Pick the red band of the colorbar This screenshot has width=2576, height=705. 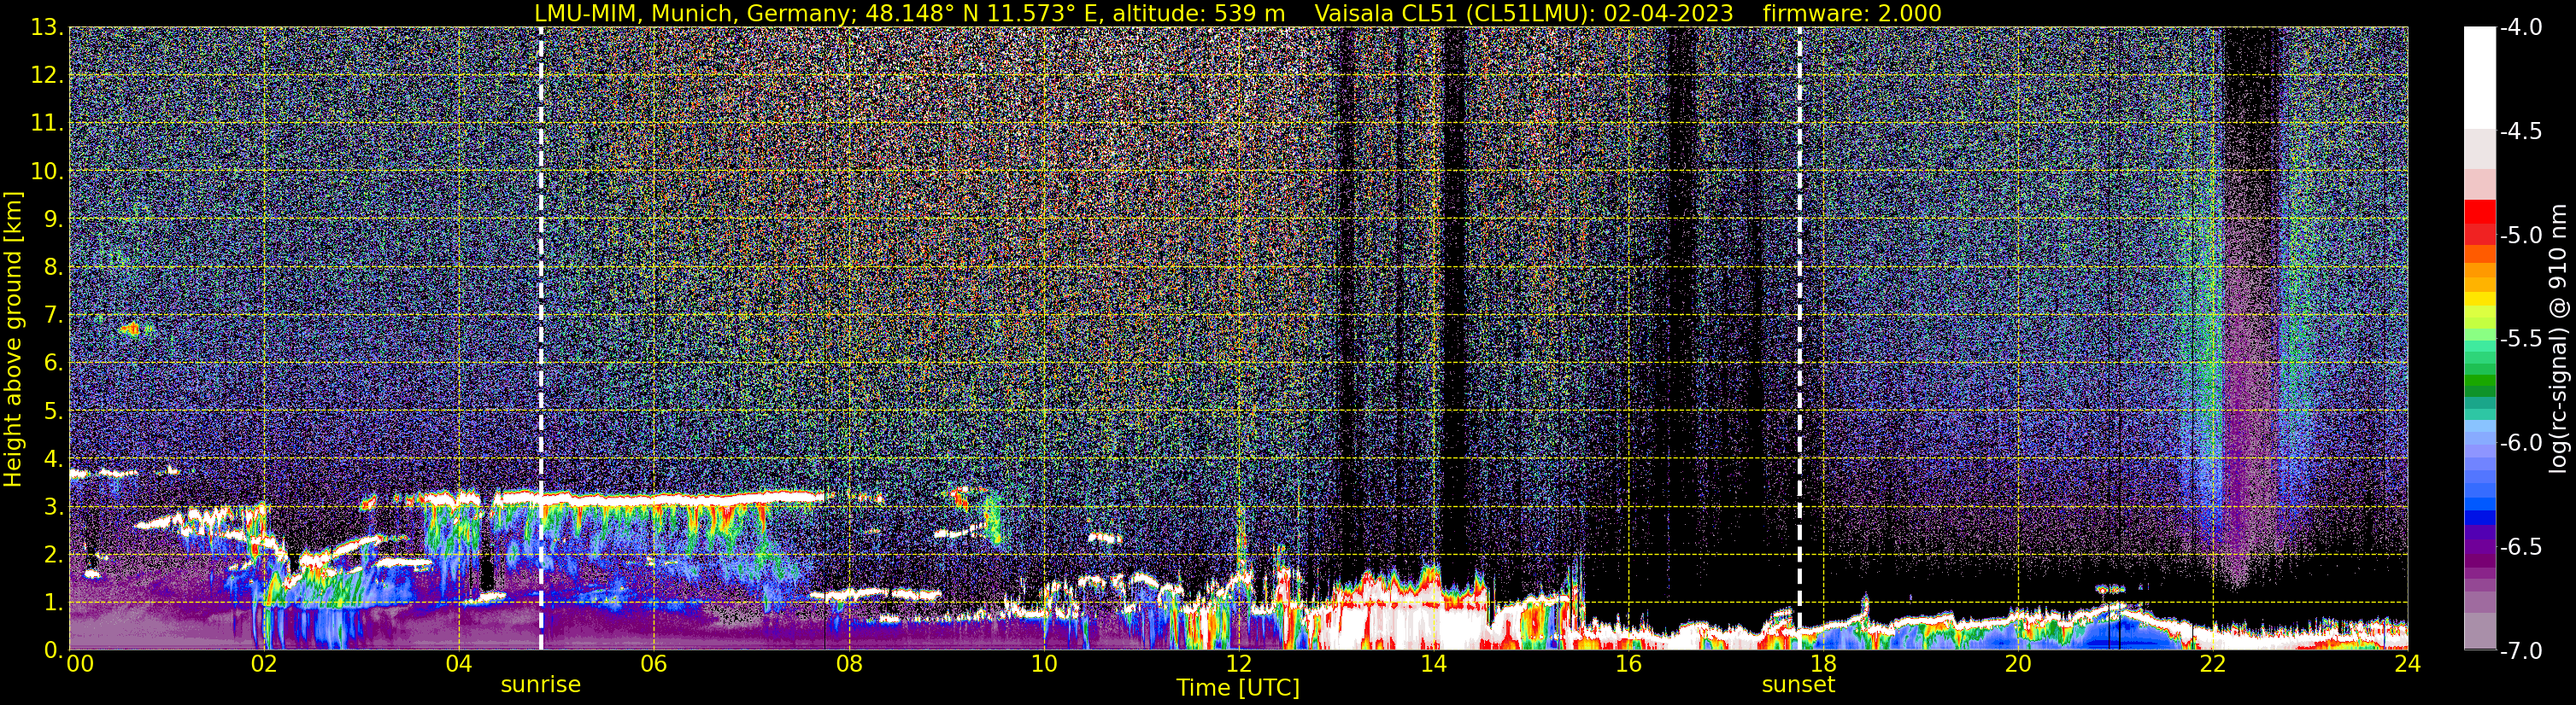pos(2479,212)
